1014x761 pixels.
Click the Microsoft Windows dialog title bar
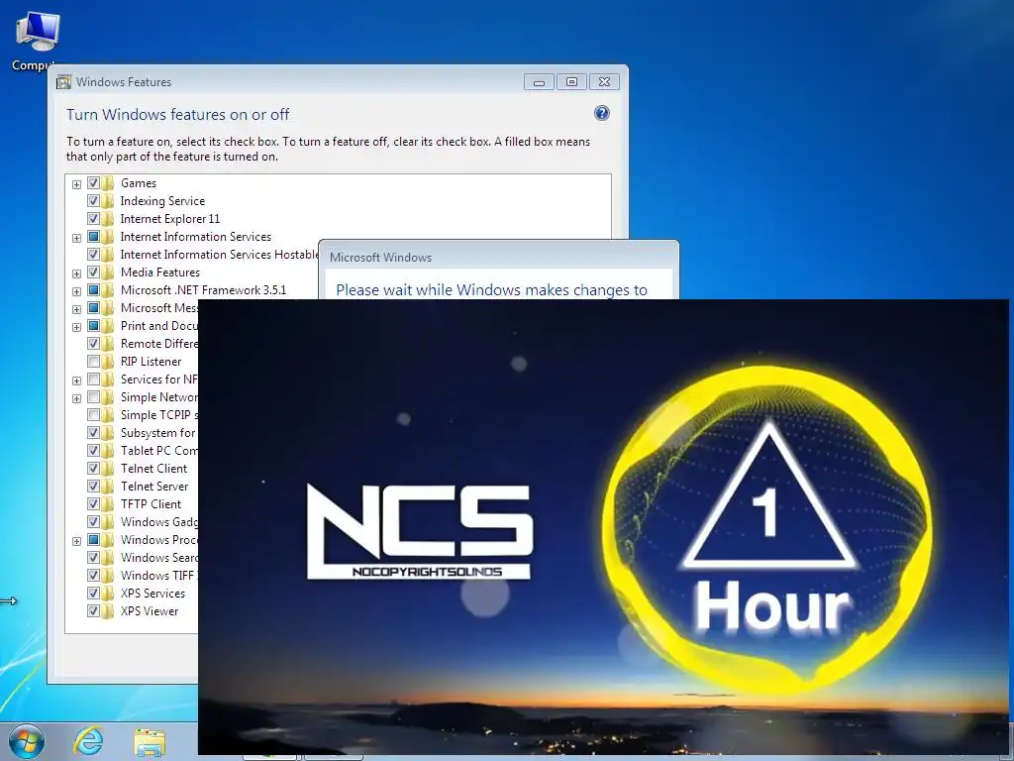[498, 257]
